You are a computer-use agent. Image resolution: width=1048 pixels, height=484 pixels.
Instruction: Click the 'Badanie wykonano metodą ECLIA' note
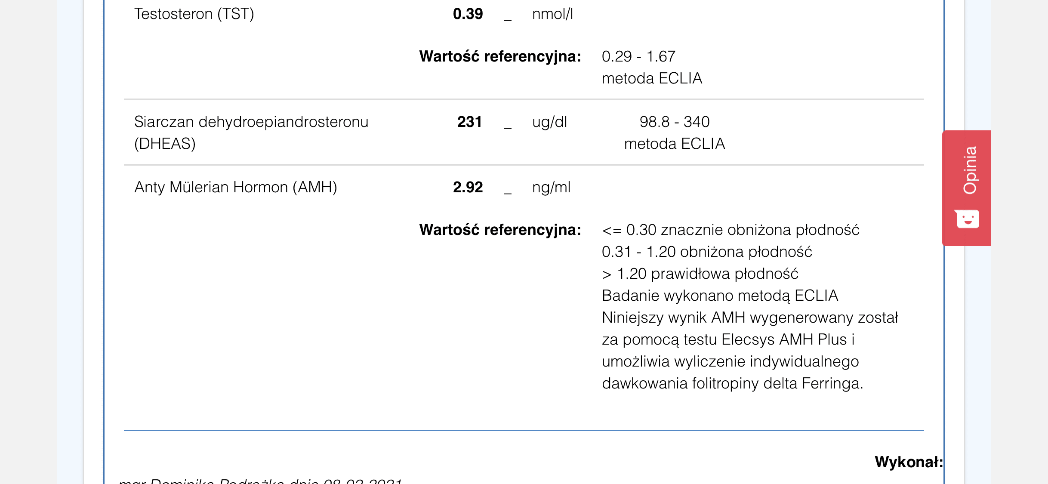pyautogui.click(x=720, y=296)
